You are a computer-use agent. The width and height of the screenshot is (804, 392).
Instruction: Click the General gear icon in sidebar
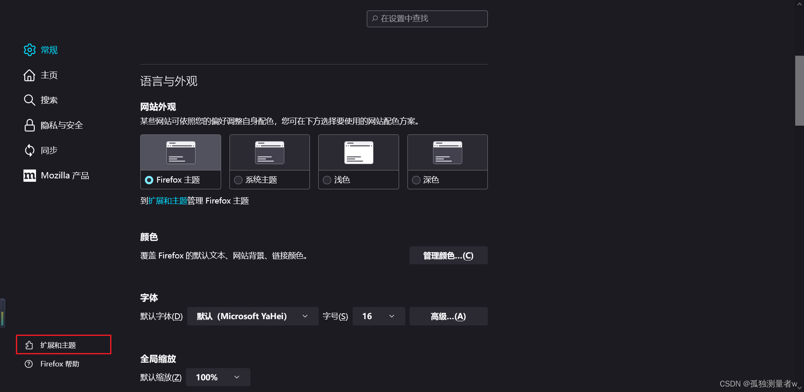point(30,50)
